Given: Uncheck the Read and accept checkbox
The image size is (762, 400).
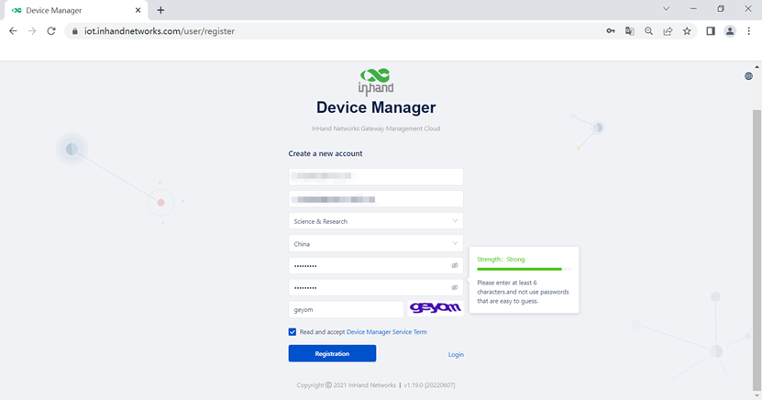Looking at the screenshot, I should tap(293, 332).
